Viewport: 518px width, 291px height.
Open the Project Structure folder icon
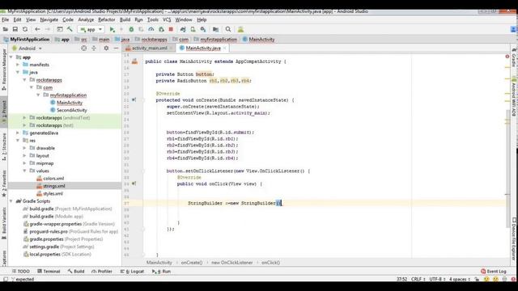tap(216, 30)
